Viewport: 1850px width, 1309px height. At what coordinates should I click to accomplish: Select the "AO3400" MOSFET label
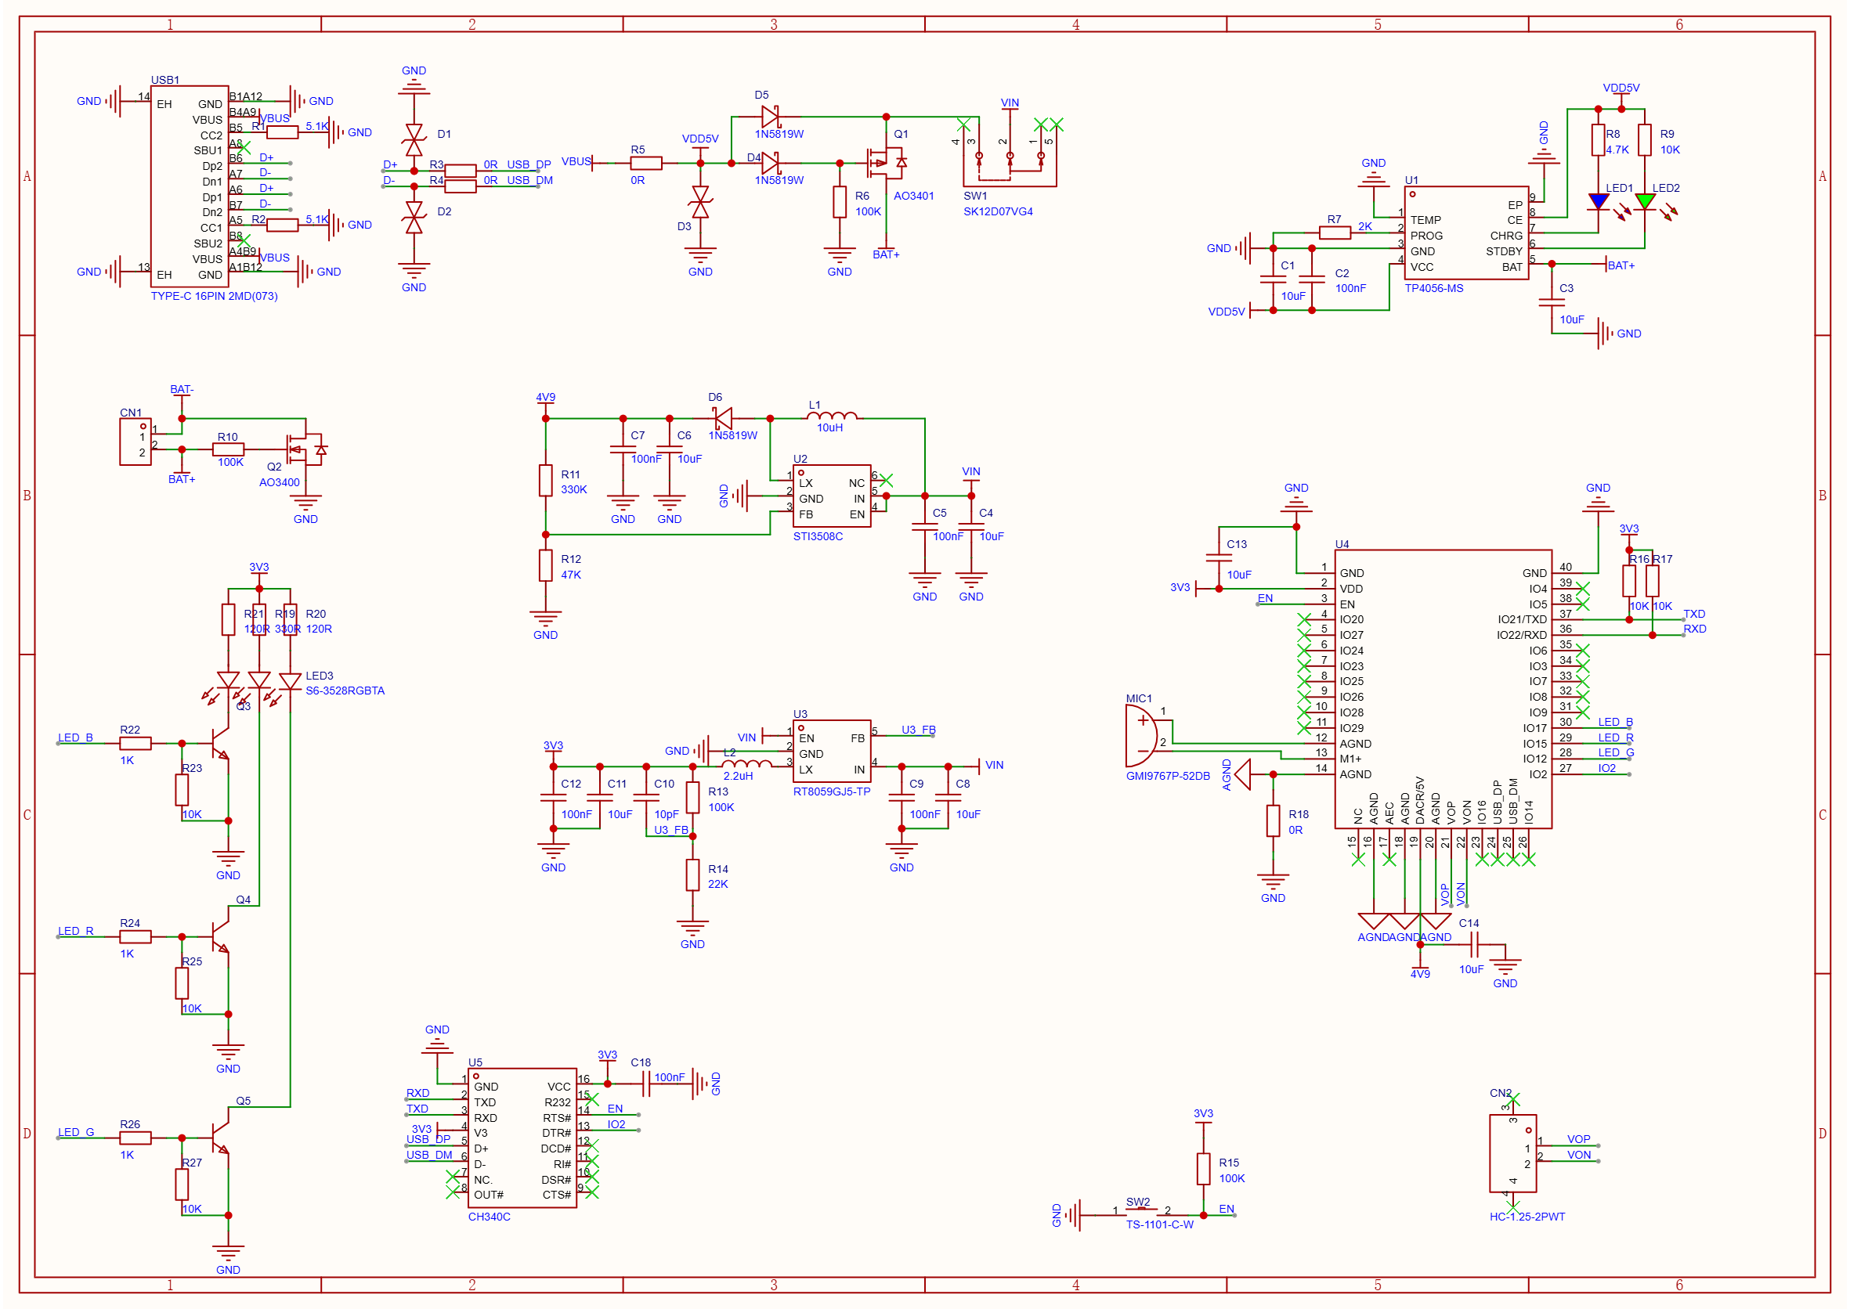(279, 482)
